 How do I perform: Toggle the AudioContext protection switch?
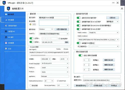click(x=79, y=25)
